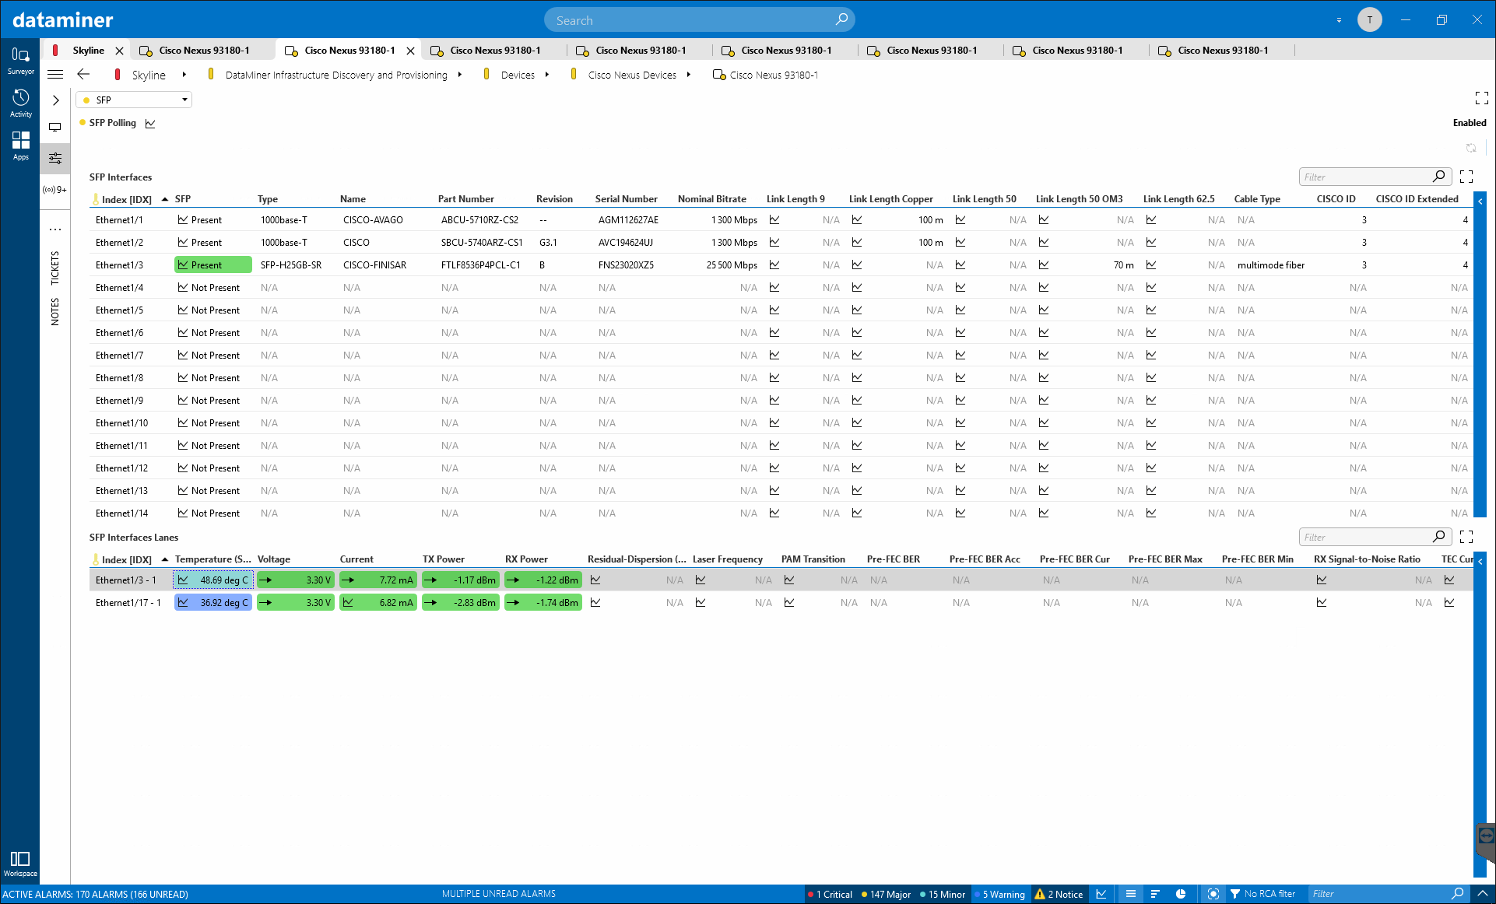This screenshot has height=904, width=1496.
Task: Expand the collapsed side panel chevron
Action: pyautogui.click(x=55, y=100)
